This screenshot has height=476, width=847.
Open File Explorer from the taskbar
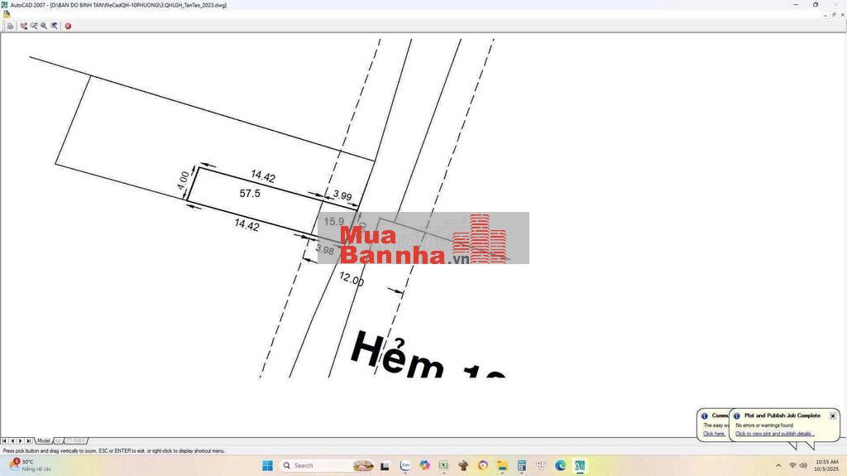point(502,465)
